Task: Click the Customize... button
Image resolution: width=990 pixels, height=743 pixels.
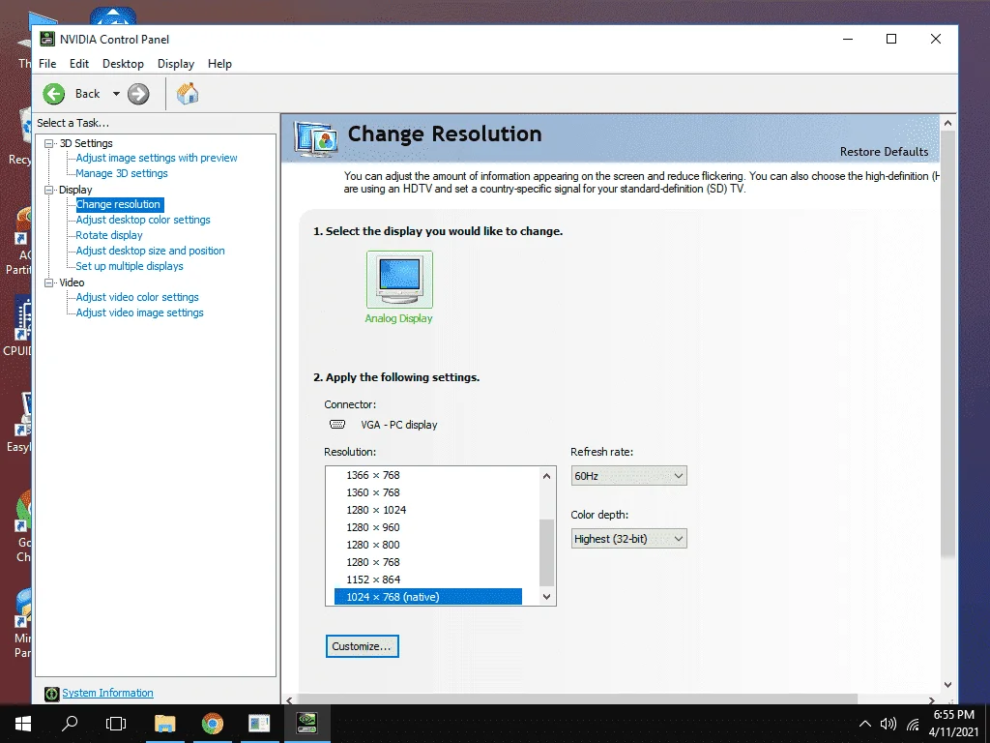Action: click(x=363, y=646)
